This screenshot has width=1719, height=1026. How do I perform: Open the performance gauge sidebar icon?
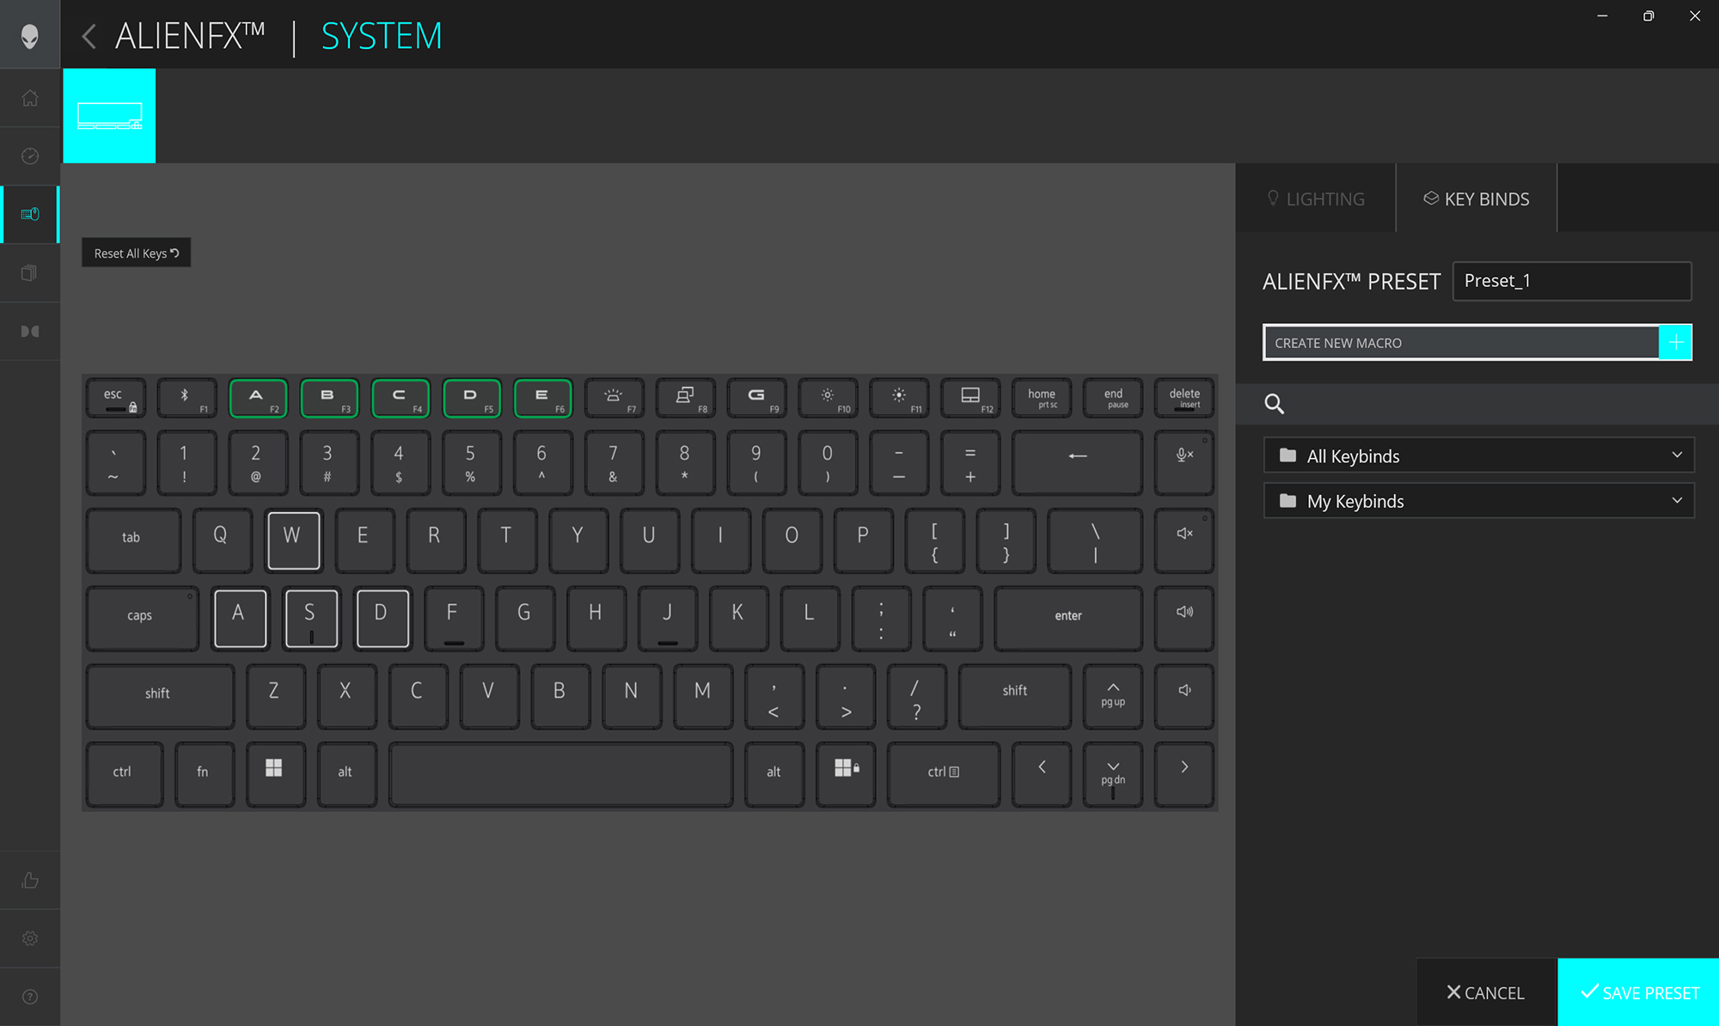tap(30, 156)
